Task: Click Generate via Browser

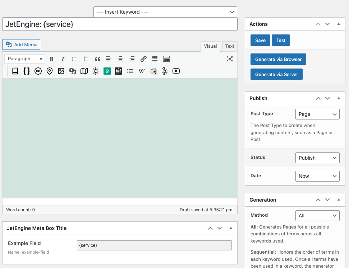Action: click(278, 59)
